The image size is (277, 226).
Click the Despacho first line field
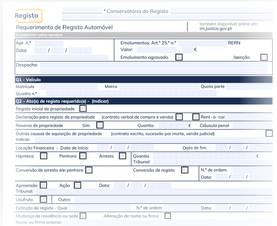[154, 65]
